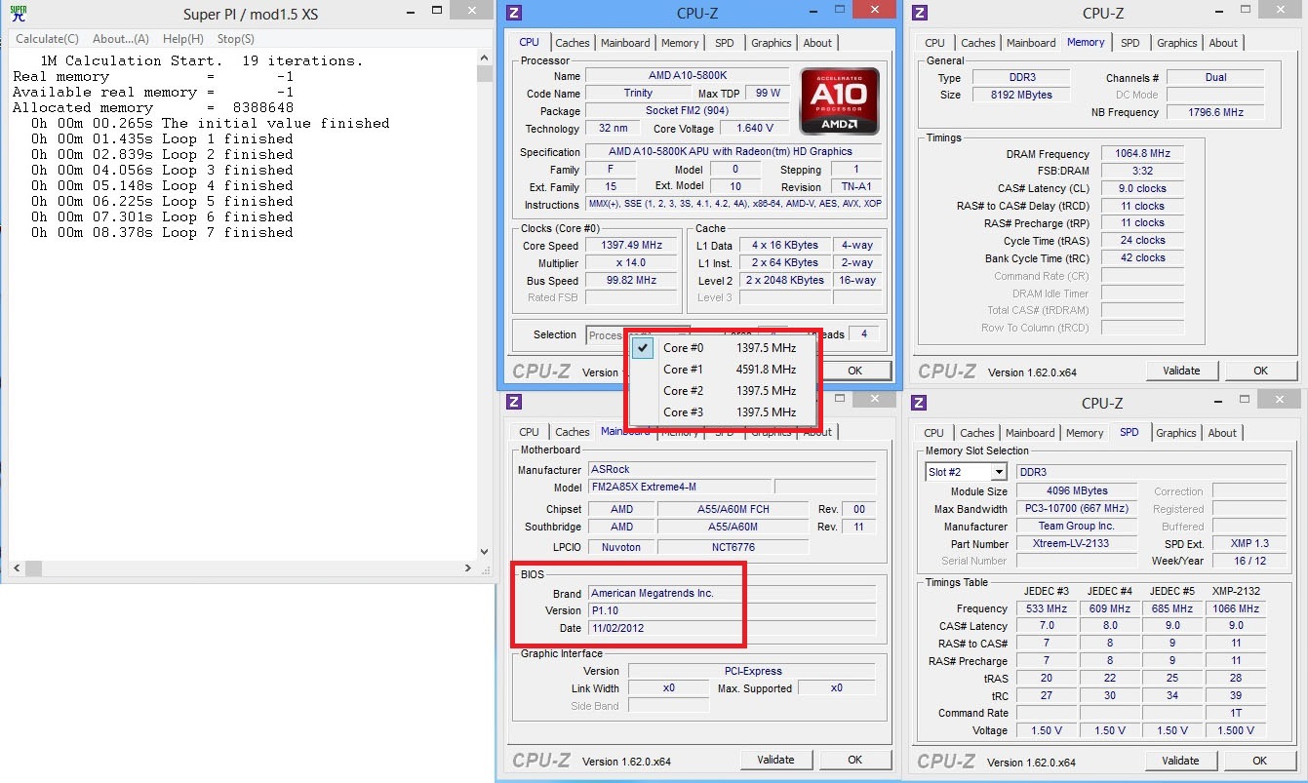Open Memory tab in CPU-Z memory slot window

1085,433
